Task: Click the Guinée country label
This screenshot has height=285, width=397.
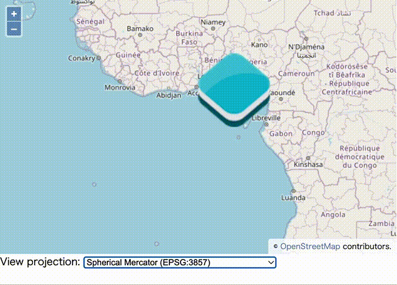Action: point(128,55)
